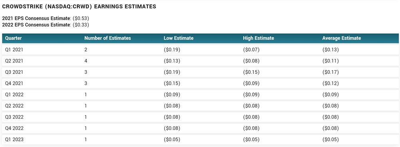Click Q3 2021 high estimate ($0.15)
The image size is (400, 147).
coord(251,72)
